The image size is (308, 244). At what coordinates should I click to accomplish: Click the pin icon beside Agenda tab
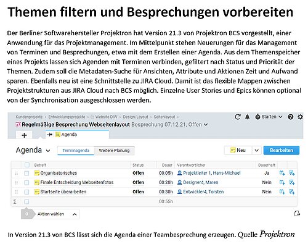point(50,135)
